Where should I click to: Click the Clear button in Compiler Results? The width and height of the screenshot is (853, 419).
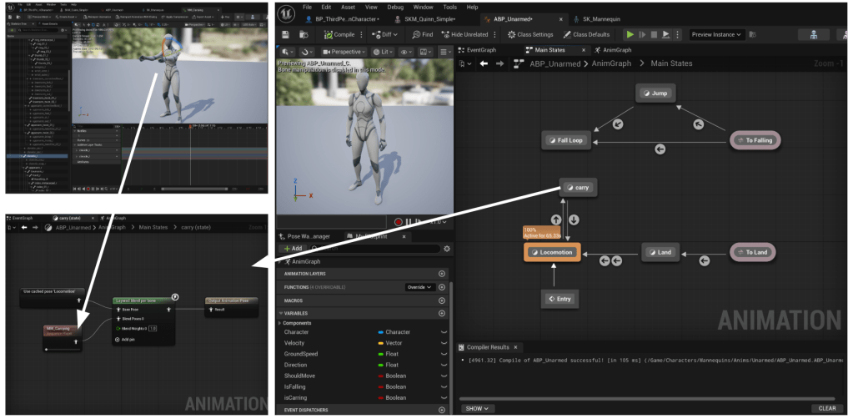(827, 408)
